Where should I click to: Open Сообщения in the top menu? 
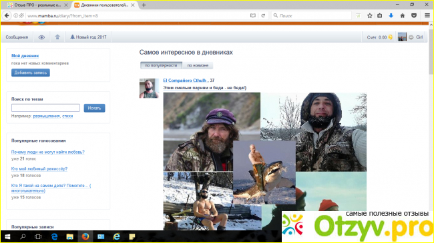tap(17, 37)
